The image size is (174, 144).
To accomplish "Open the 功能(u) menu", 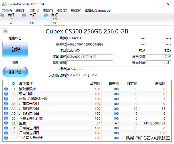I will pyautogui.click(x=34, y=11).
